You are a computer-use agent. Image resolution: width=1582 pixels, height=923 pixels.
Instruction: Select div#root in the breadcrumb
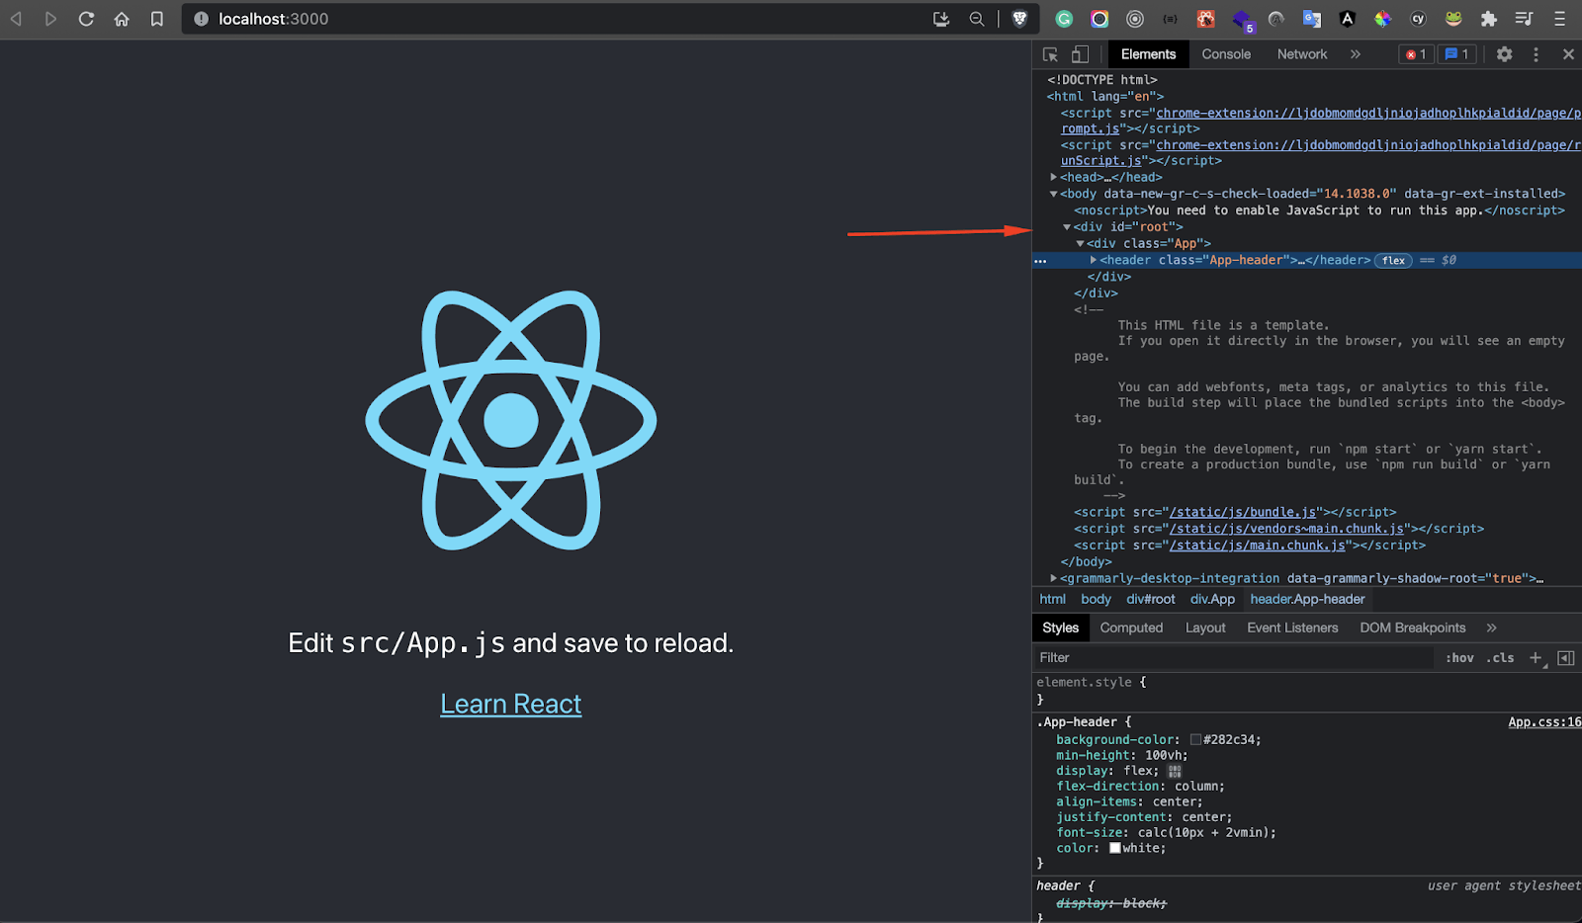coord(1151,599)
